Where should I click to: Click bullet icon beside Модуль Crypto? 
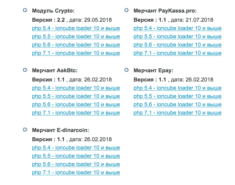[x=25, y=10]
